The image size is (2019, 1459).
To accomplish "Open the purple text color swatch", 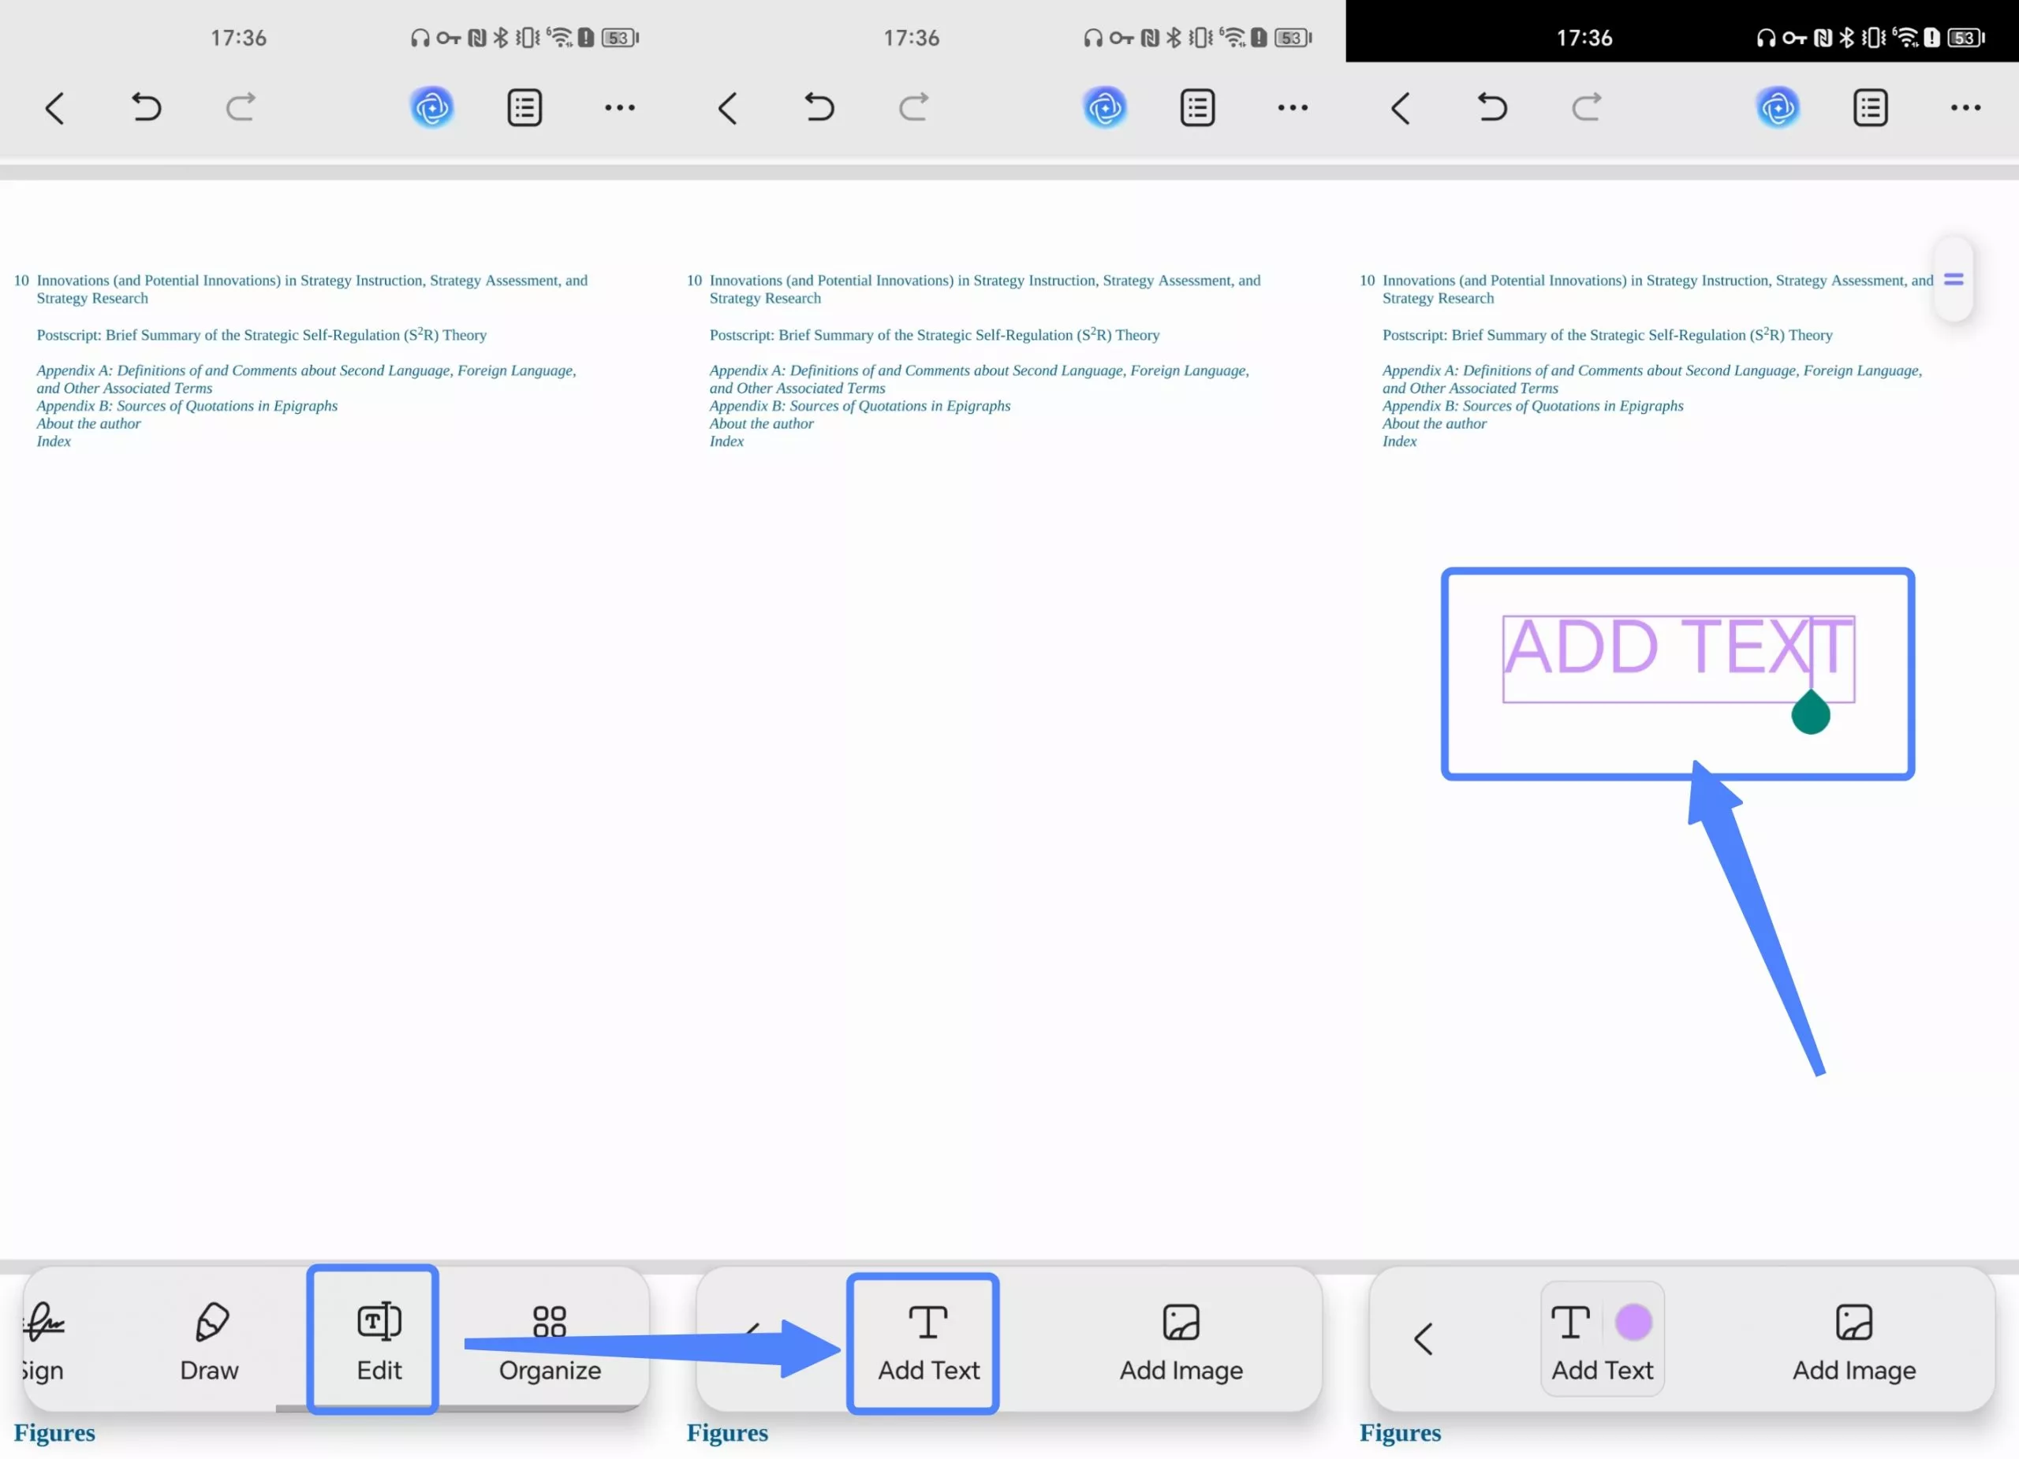I will pyautogui.click(x=1633, y=1322).
